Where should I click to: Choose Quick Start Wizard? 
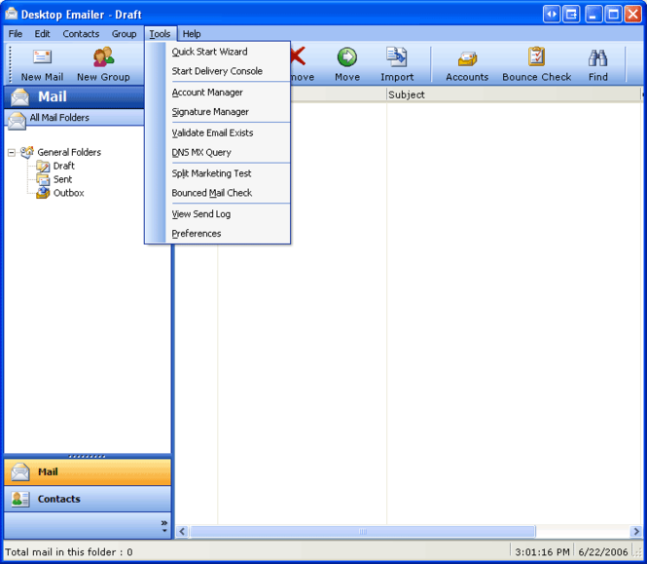[x=218, y=52]
